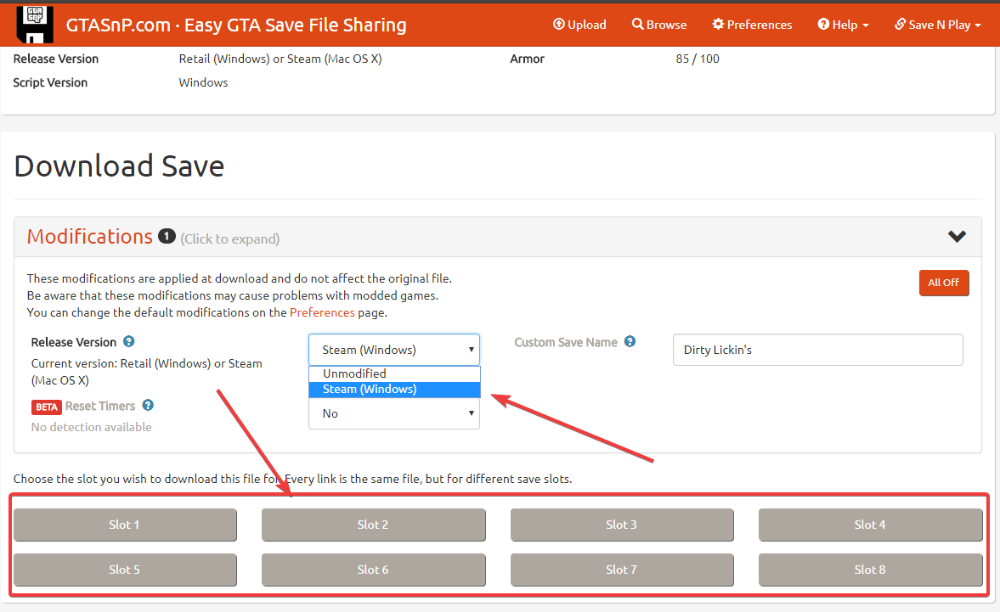
Task: Click the armor value 85 / 100
Action: tap(697, 59)
